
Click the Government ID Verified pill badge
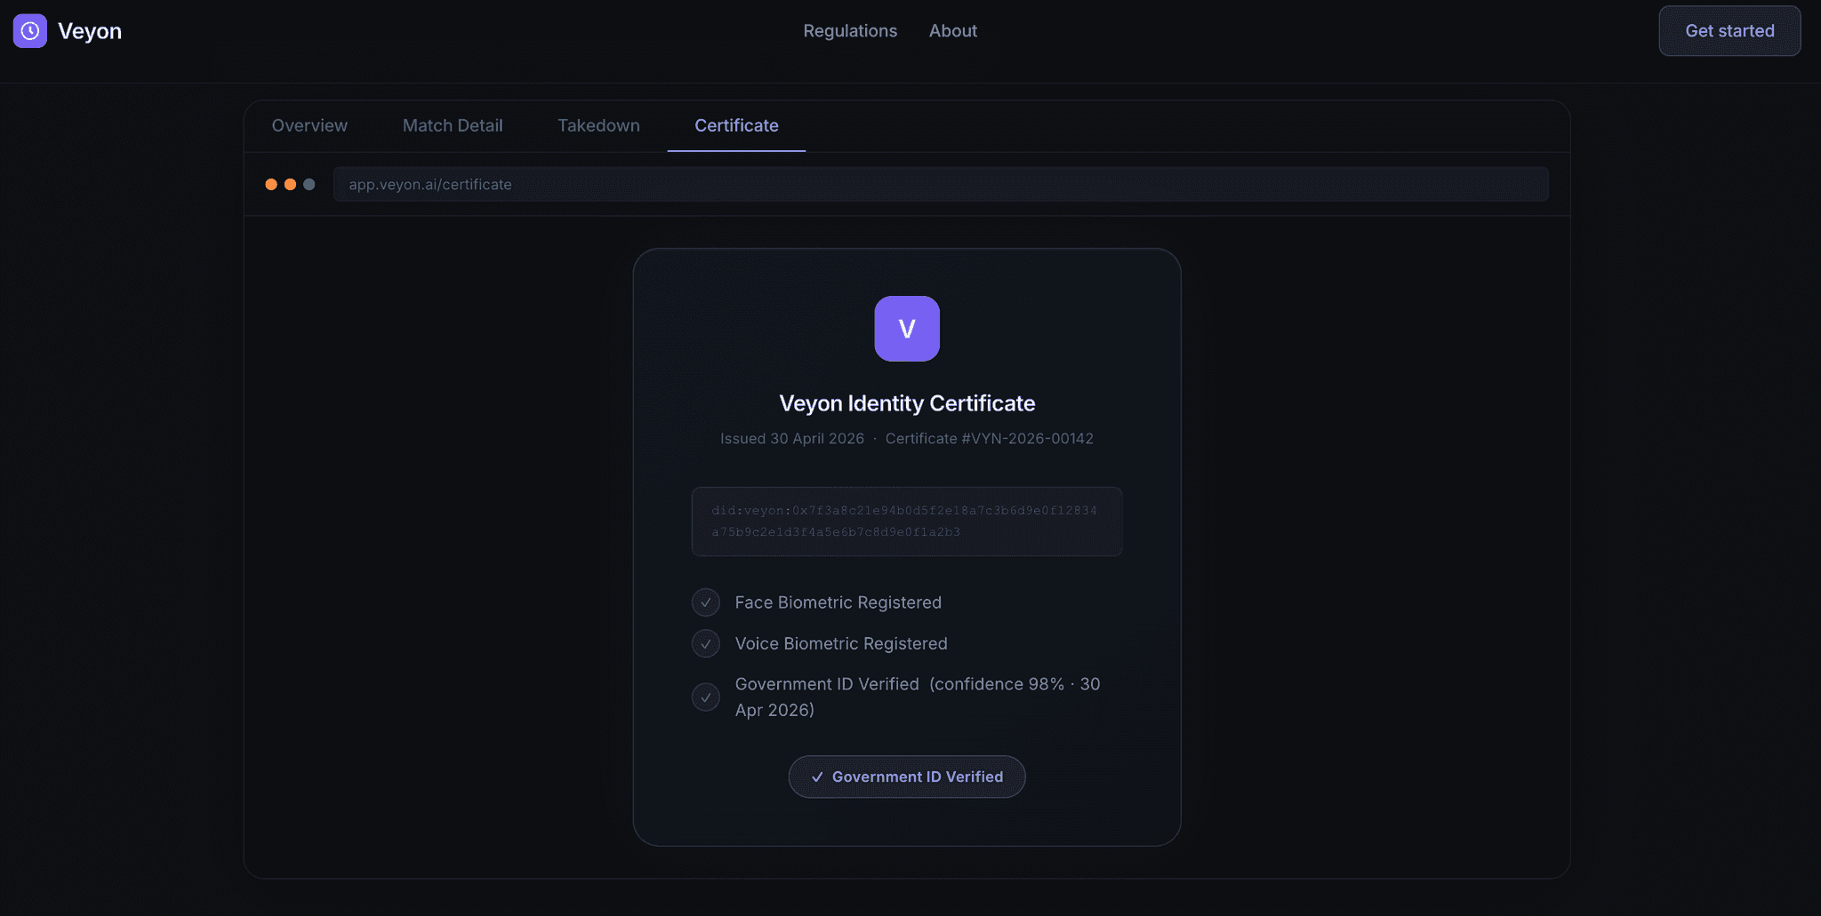907,777
